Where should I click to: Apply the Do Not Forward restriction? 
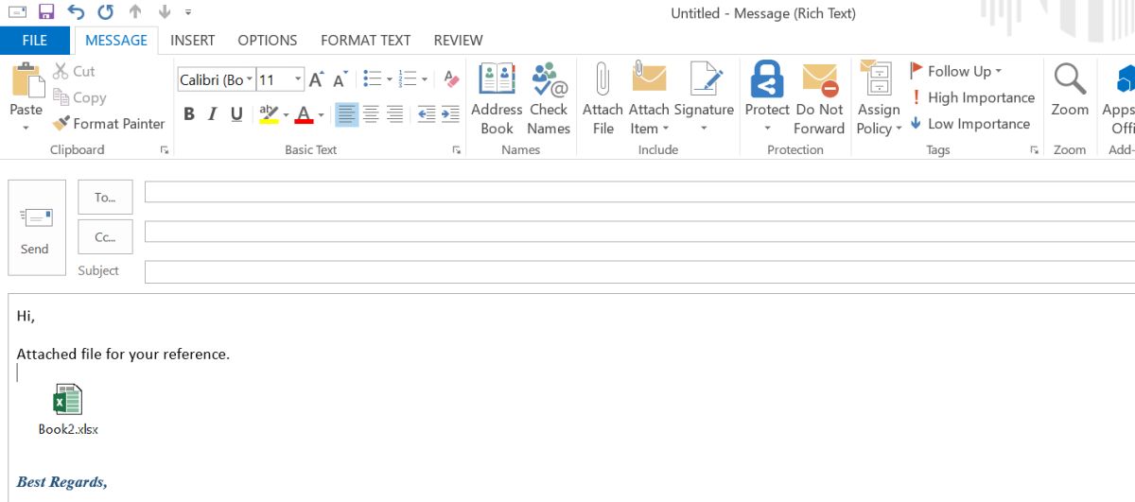coord(819,99)
